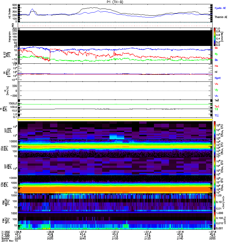Click the X-GSE value "-37.0"
The image size is (230, 245).
[x=82, y=232]
